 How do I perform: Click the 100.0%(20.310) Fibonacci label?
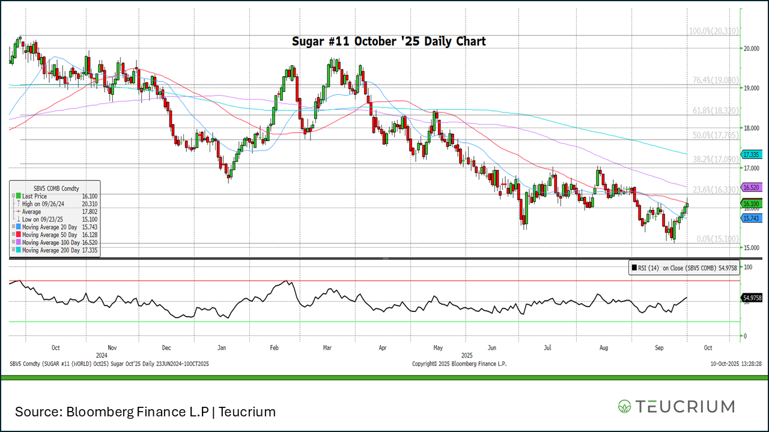pyautogui.click(x=713, y=31)
